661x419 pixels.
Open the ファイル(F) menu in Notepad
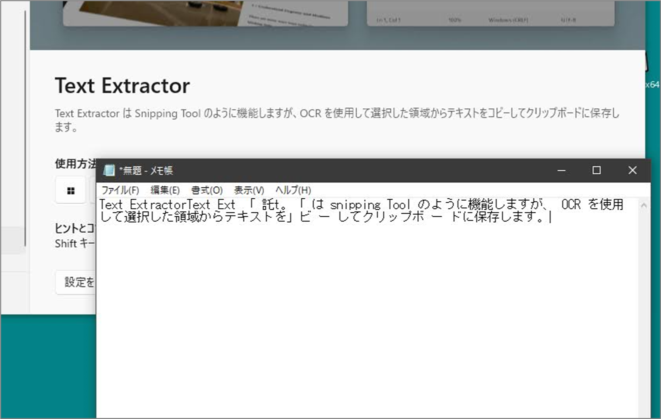(120, 190)
